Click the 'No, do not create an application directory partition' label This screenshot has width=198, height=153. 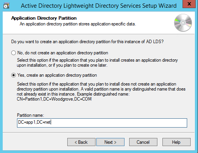tap(63, 53)
